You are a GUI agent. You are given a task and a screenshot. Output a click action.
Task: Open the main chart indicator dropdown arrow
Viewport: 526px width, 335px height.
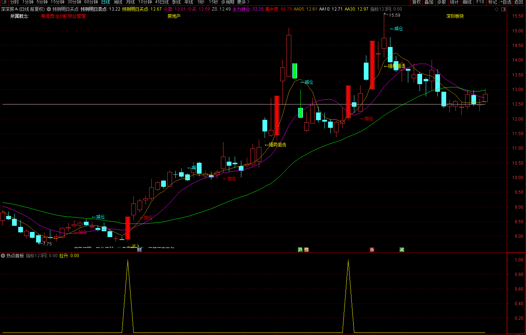click(49, 9)
